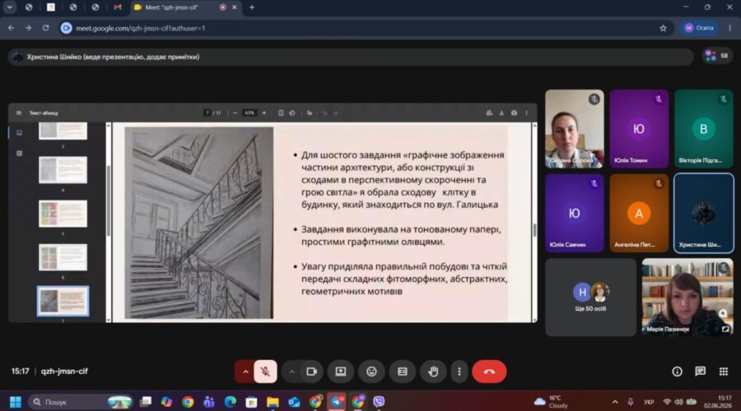The image size is (741, 411).
Task: Raise your hand in the meeting
Action: tap(433, 372)
